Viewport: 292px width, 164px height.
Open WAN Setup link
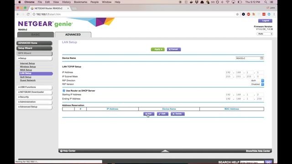pos(26,70)
